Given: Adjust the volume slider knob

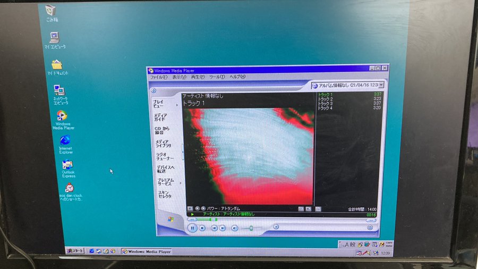Looking at the screenshot, I should [x=251, y=228].
